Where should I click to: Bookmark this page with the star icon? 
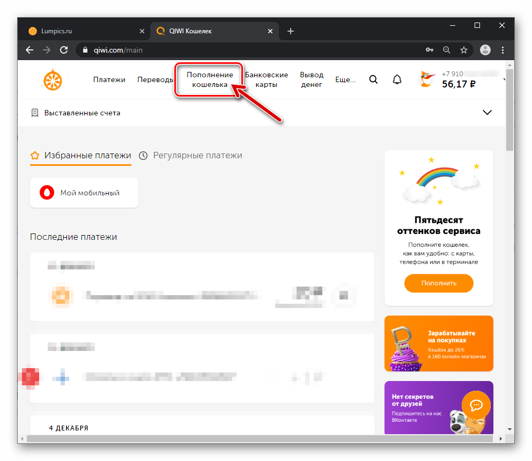click(464, 50)
